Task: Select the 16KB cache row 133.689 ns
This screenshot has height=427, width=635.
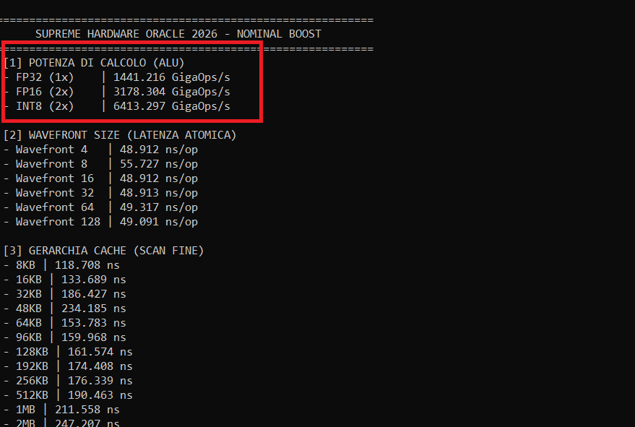Action: [65, 280]
